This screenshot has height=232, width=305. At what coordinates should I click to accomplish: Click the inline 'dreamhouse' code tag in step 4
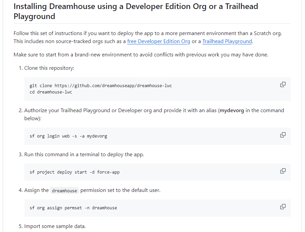[64, 191]
